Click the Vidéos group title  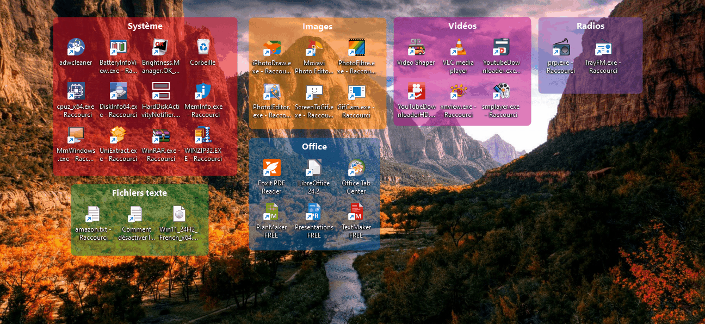[462, 26]
